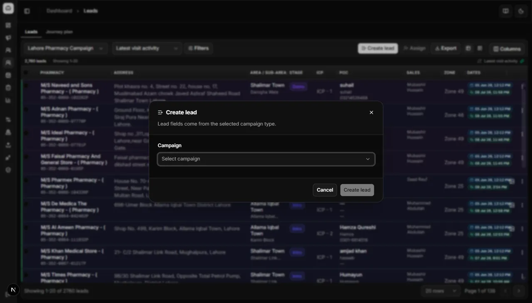This screenshot has height=303, width=532.
Task: Sort by the PHARMACY column header
Action: coord(52,72)
